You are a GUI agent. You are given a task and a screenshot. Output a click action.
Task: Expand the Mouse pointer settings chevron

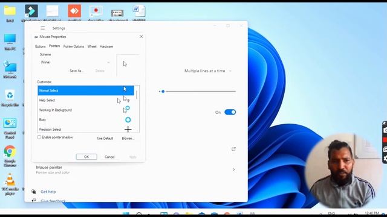(x=233, y=169)
